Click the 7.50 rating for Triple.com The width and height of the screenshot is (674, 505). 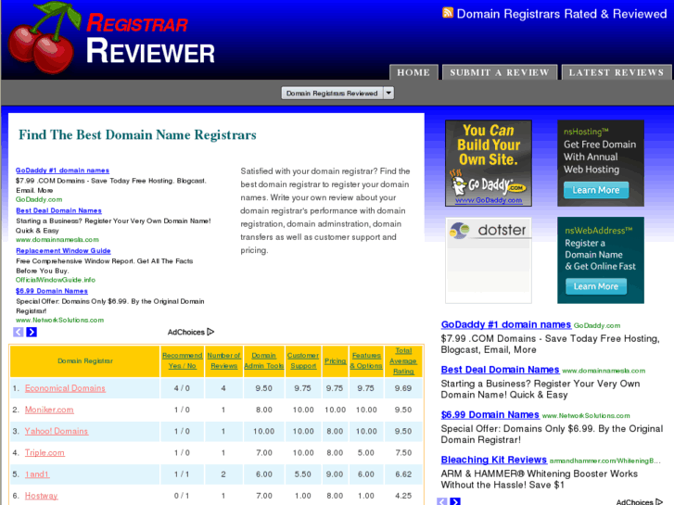coord(403,452)
